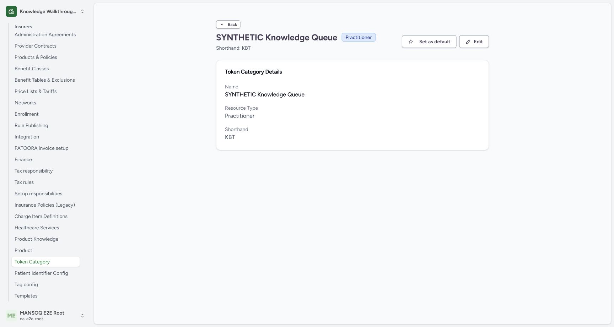The height and width of the screenshot is (327, 614).
Task: Open Products & Policies in the sidebar
Action: point(36,57)
